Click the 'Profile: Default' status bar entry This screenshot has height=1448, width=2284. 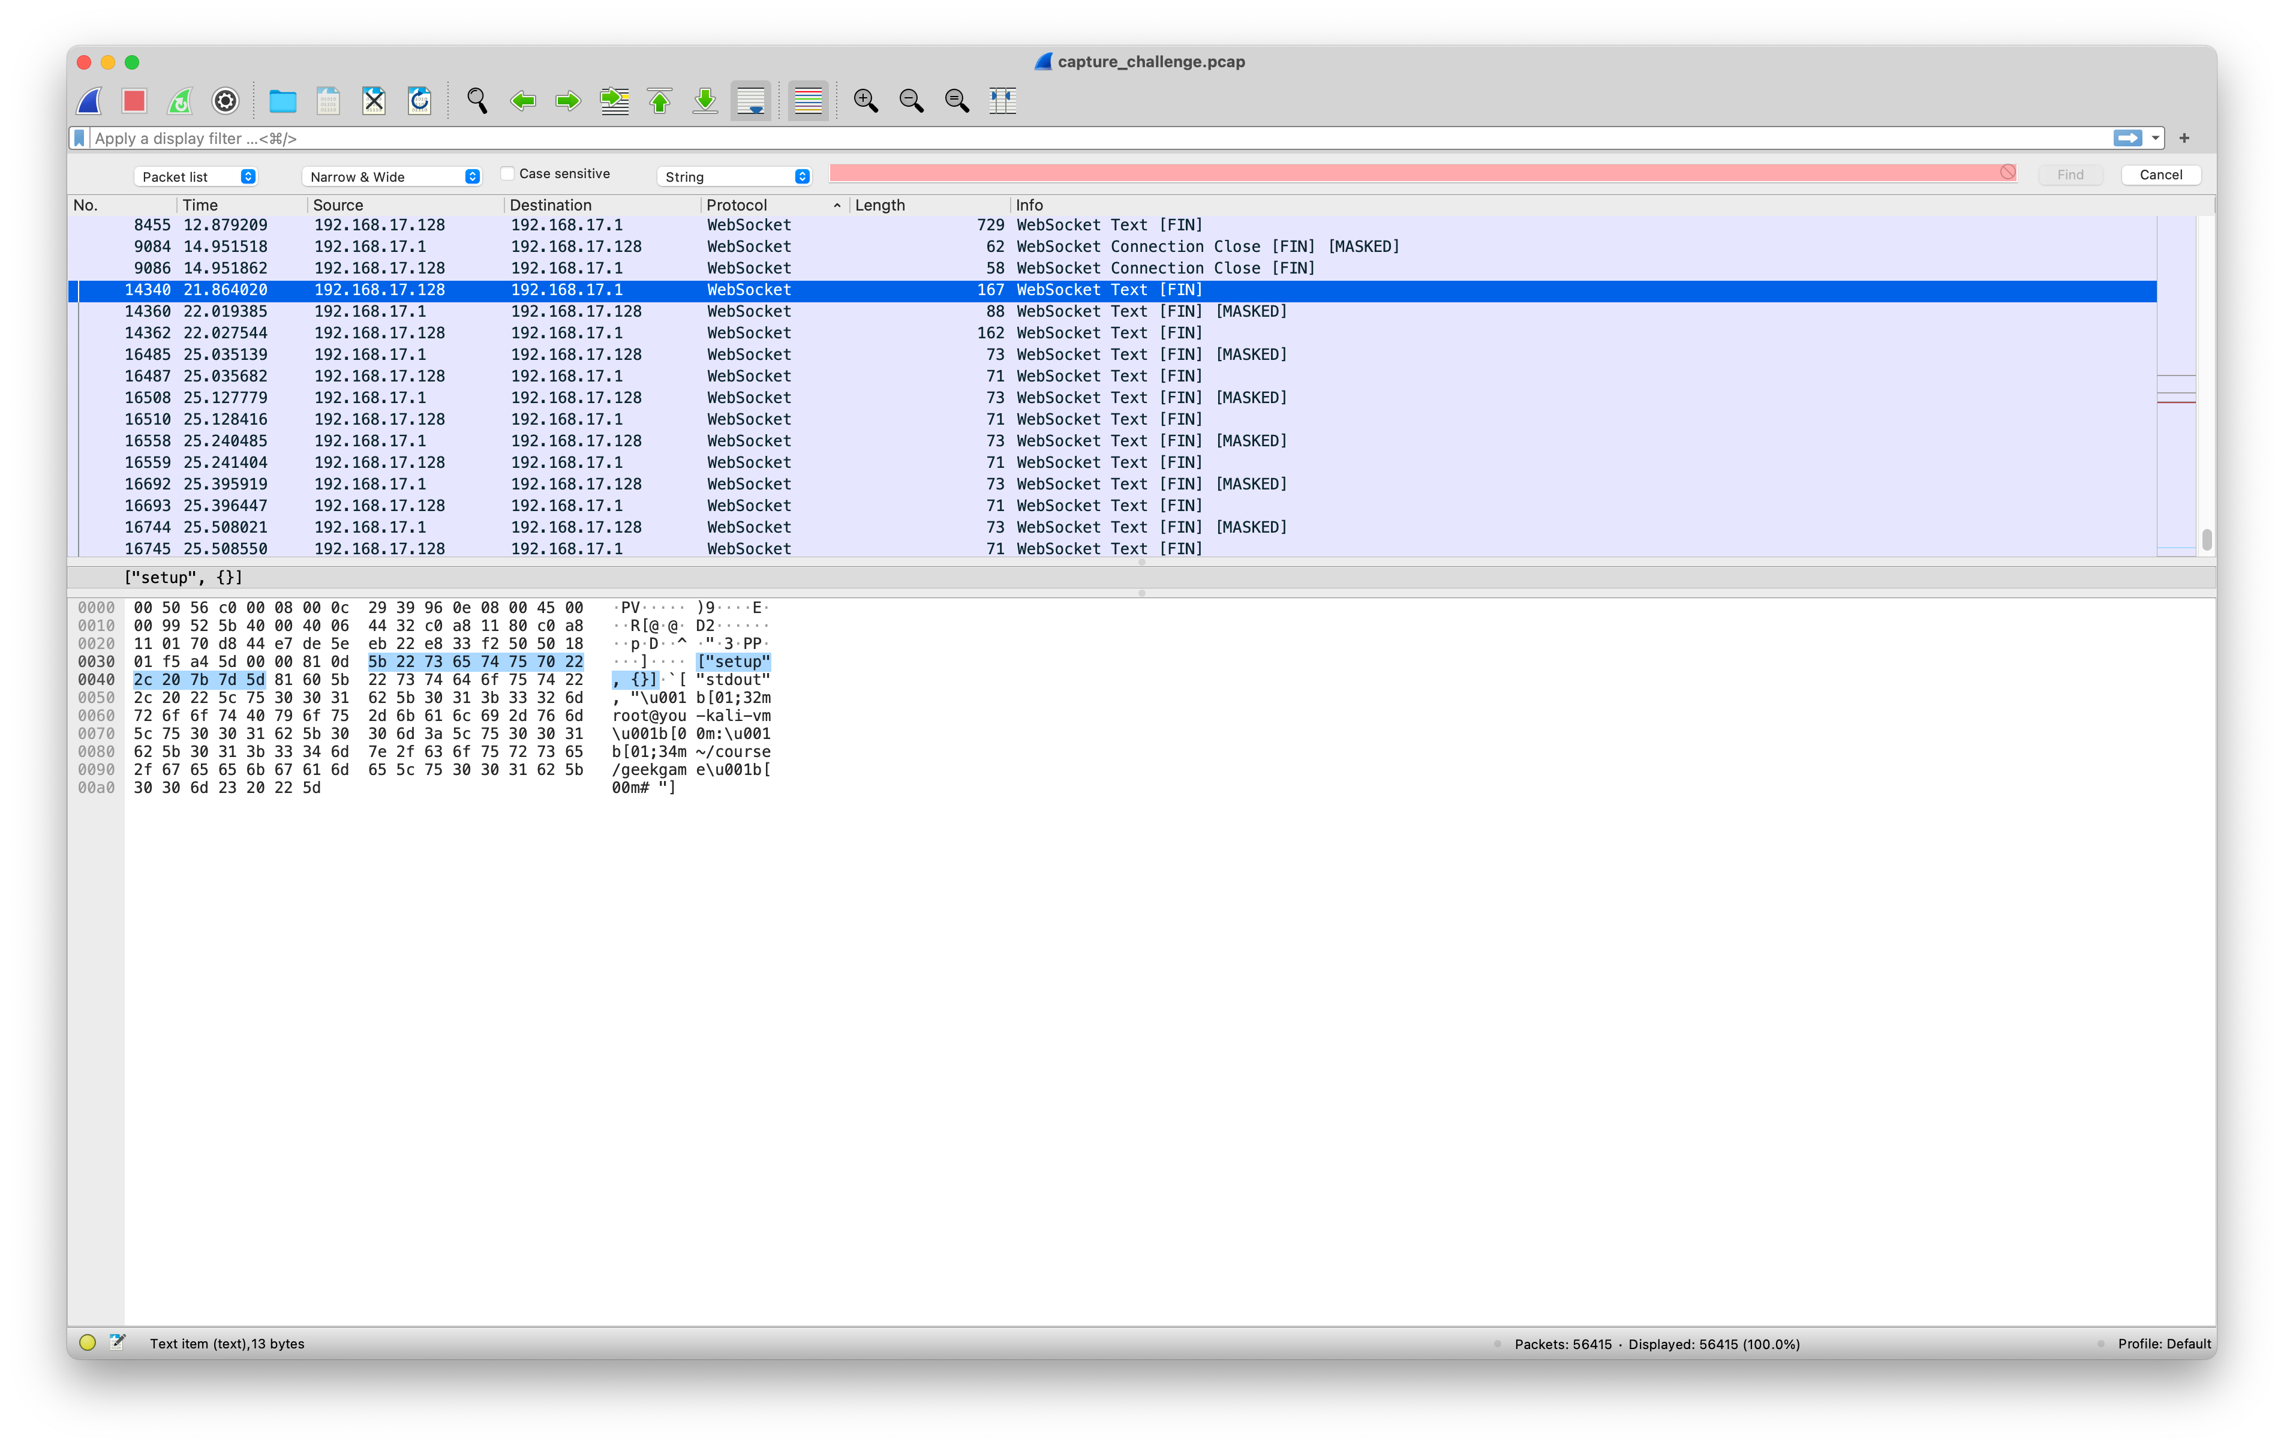click(2165, 1344)
